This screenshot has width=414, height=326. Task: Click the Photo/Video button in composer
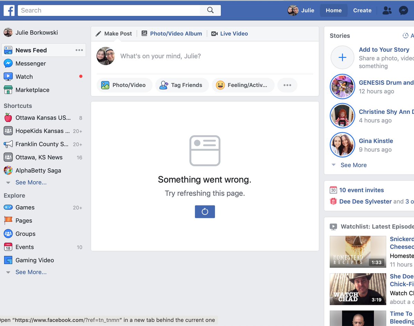click(x=125, y=85)
